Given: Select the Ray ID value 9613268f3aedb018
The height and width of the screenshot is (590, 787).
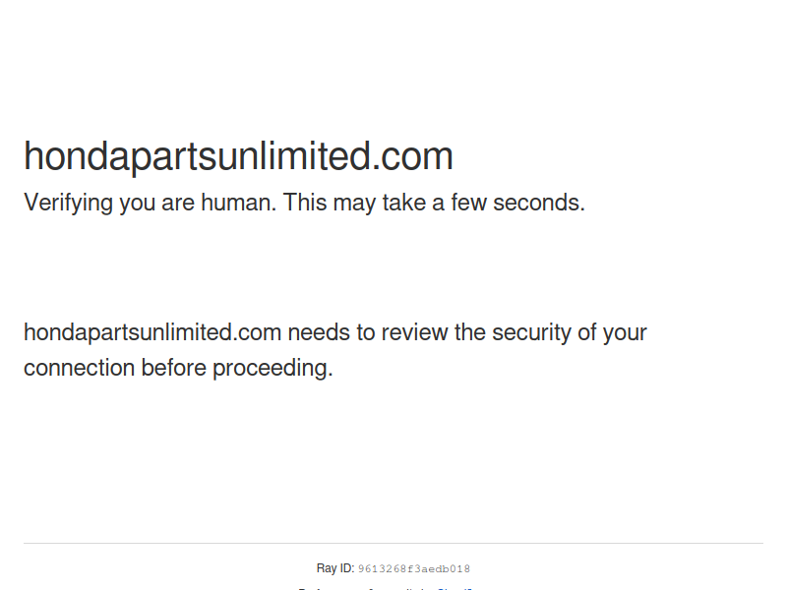Looking at the screenshot, I should (x=414, y=569).
